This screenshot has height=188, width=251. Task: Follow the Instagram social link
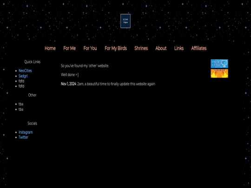tap(26, 132)
